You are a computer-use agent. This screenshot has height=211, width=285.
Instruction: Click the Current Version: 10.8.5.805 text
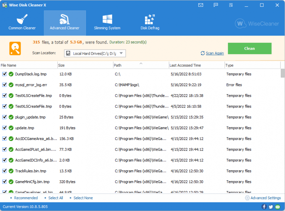(x=25, y=207)
